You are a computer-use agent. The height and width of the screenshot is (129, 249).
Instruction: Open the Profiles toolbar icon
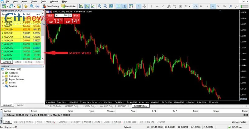[x=11, y=6]
